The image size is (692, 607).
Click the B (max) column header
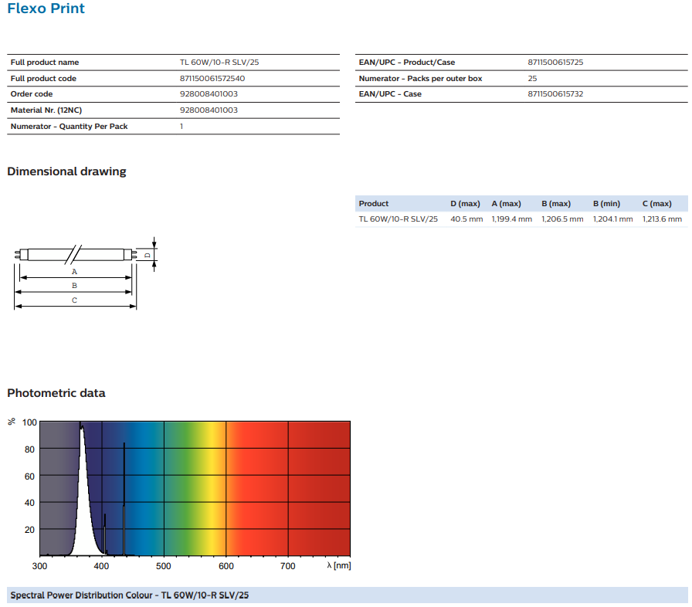tap(556, 203)
